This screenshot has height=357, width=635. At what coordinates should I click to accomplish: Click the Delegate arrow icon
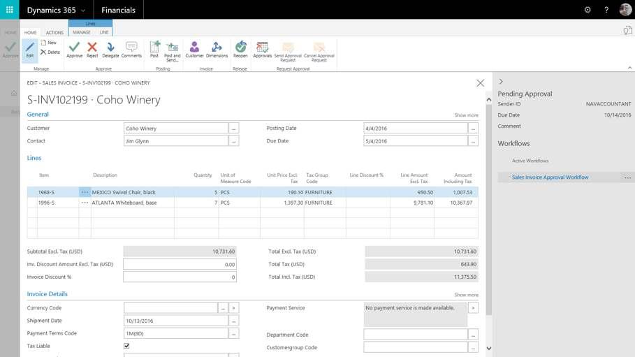coord(110,50)
